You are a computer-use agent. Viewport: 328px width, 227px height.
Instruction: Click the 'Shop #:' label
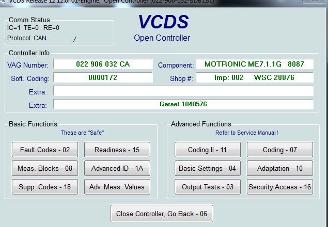[181, 78]
